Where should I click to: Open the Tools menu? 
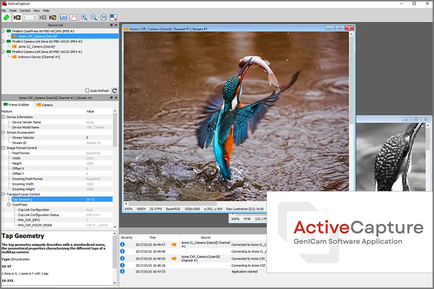coord(12,10)
